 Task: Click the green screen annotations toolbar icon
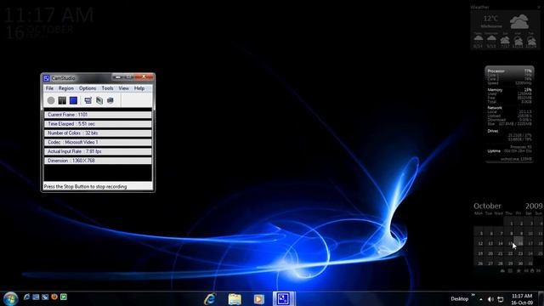pos(99,100)
